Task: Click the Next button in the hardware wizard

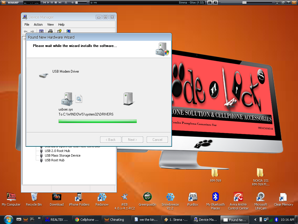Action: click(x=132, y=140)
